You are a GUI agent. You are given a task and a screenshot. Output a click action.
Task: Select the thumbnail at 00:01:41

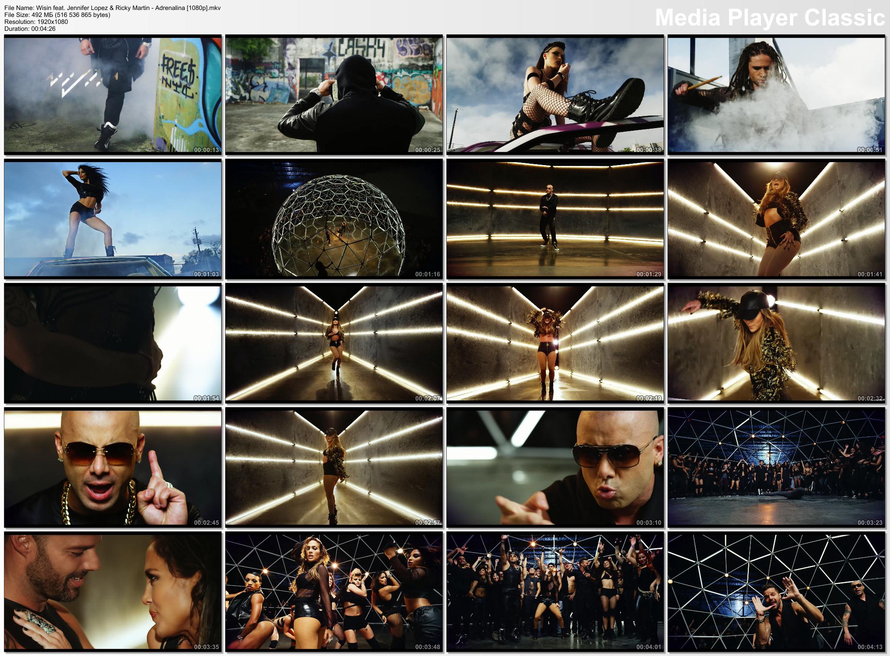pyautogui.click(x=776, y=219)
